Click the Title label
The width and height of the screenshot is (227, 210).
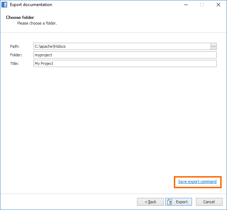point(14,63)
